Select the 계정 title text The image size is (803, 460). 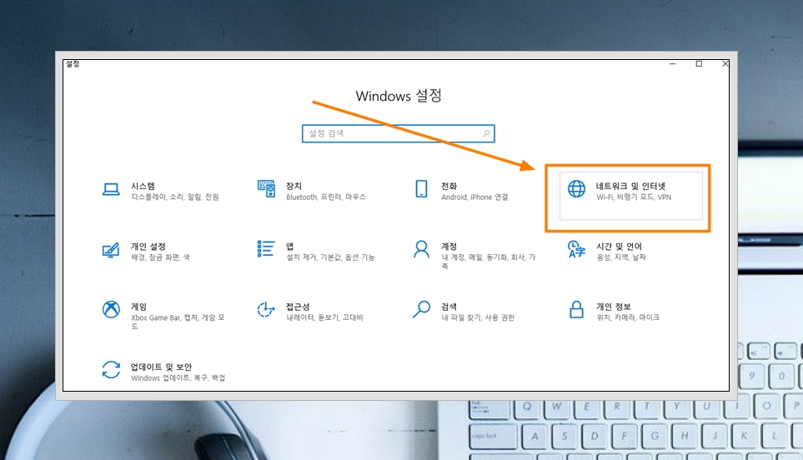(449, 247)
